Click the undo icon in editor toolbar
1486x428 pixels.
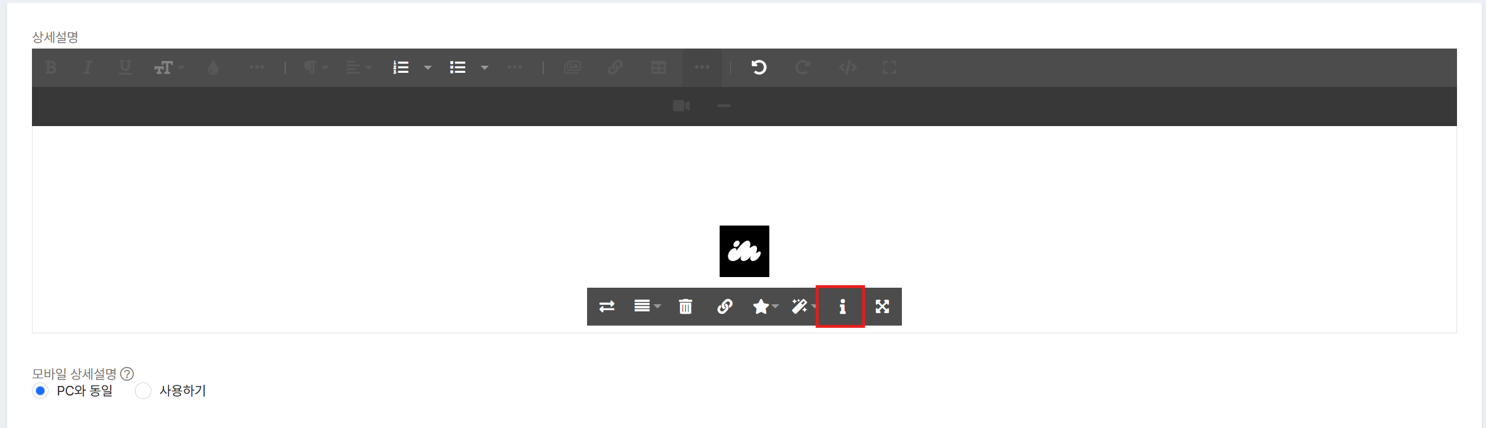pyautogui.click(x=759, y=67)
